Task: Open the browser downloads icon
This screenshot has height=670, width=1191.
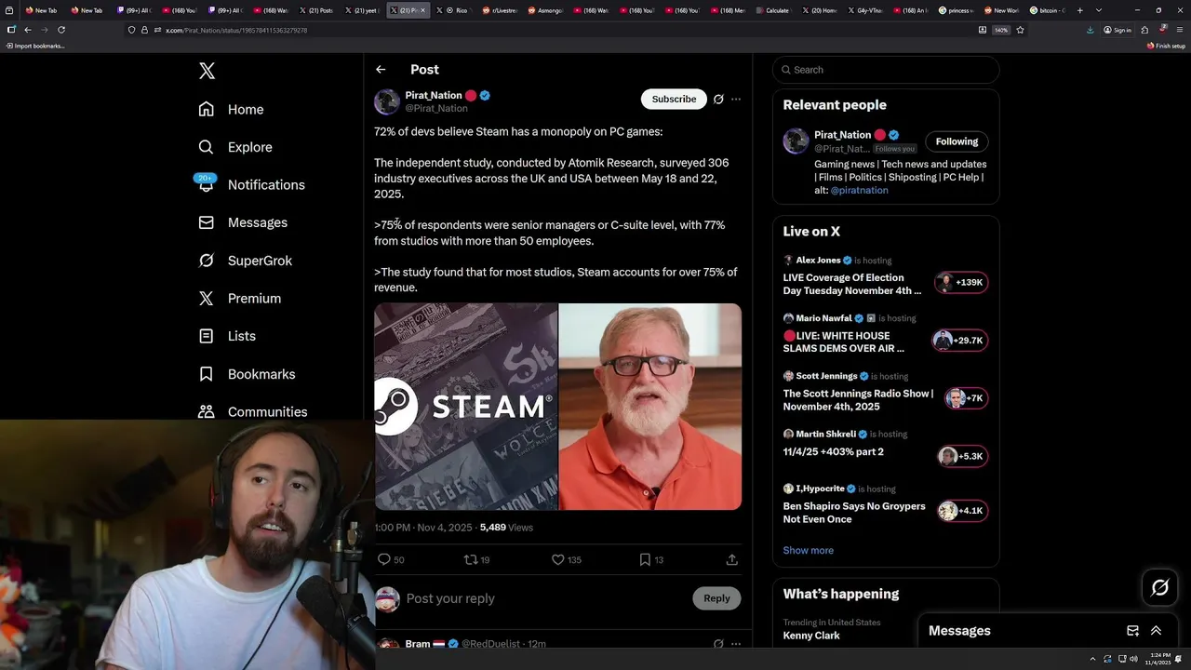Action: pyautogui.click(x=1091, y=30)
